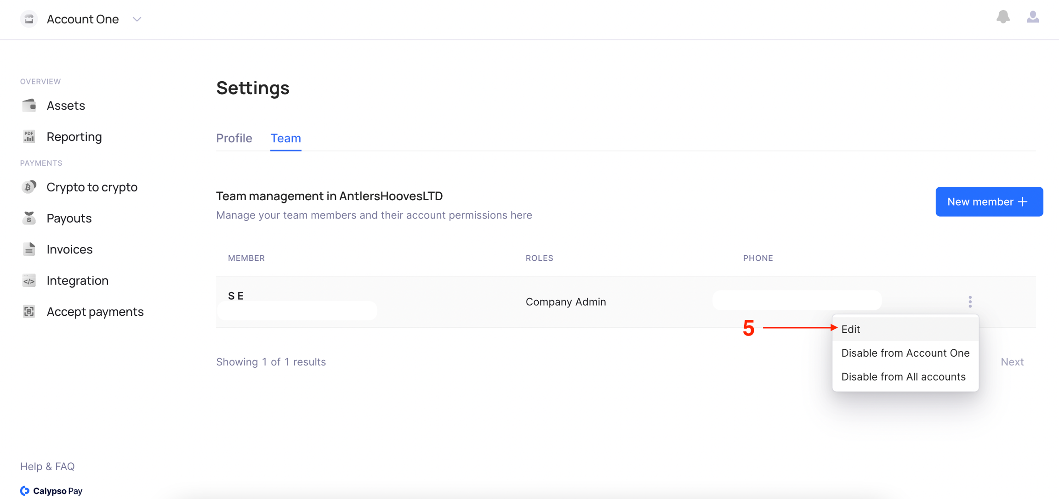
Task: Choose Disable from All accounts option
Action: pyautogui.click(x=903, y=377)
